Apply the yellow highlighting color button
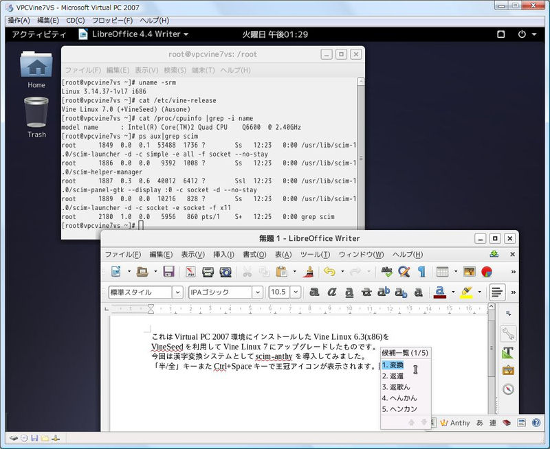 point(466,292)
